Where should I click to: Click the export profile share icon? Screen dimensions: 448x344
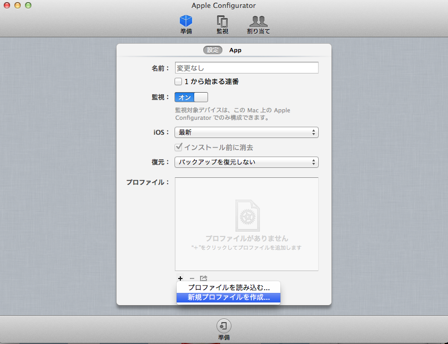[203, 278]
